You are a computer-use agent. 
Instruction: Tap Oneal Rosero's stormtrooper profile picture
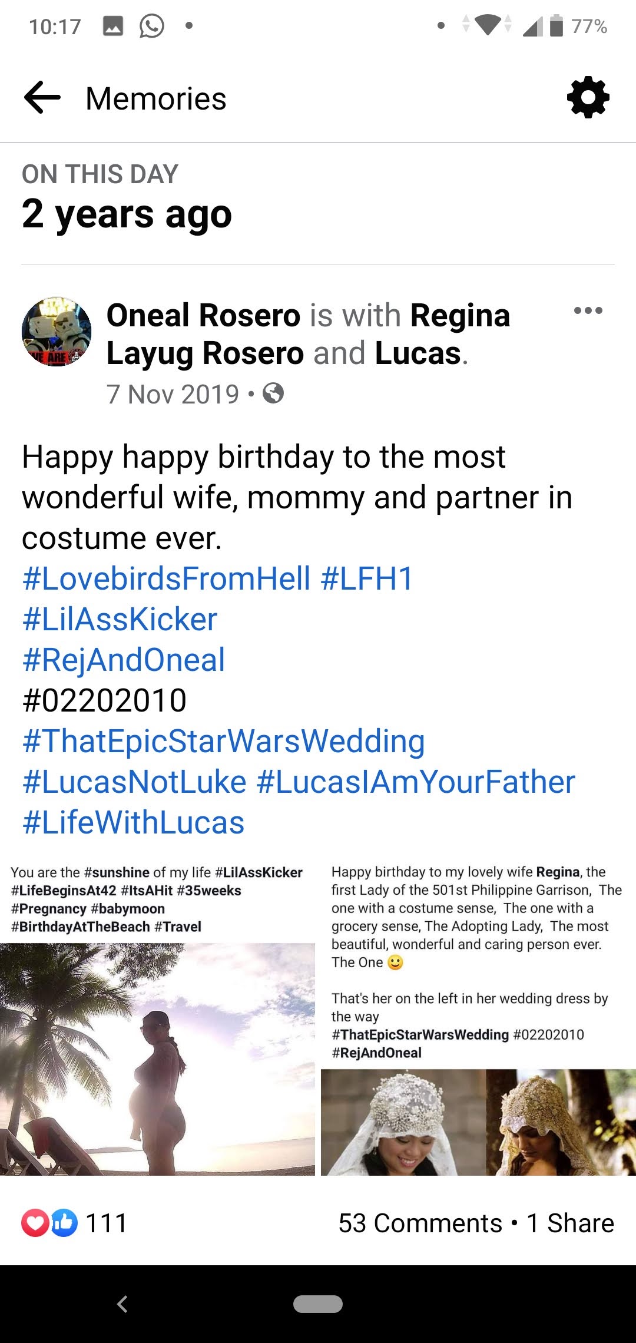click(57, 332)
